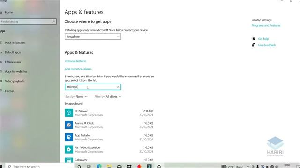This screenshot has width=300, height=168.
Task: Open the Mail app on the taskbar
Action: coord(119,166)
